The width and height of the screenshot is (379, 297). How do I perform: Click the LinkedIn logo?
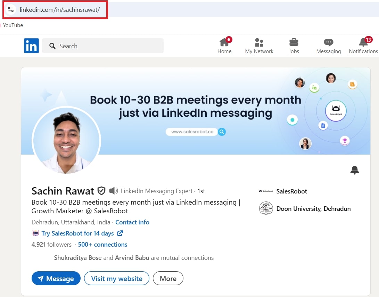[x=31, y=46]
